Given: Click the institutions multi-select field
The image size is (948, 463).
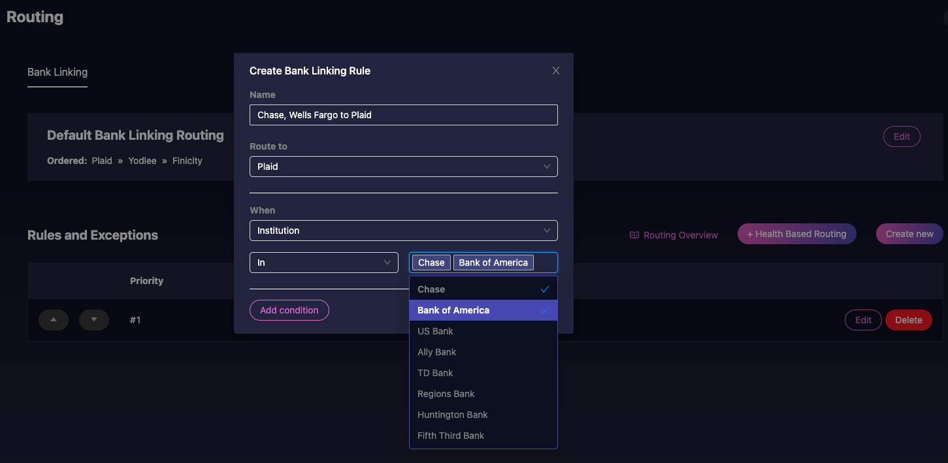Looking at the screenshot, I should (x=483, y=263).
